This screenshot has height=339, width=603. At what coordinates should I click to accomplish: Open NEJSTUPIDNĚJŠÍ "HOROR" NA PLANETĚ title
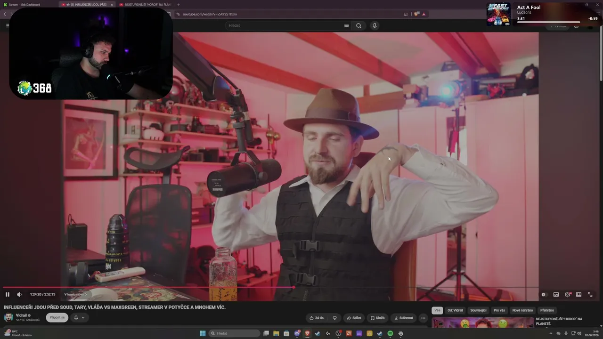[559, 321]
